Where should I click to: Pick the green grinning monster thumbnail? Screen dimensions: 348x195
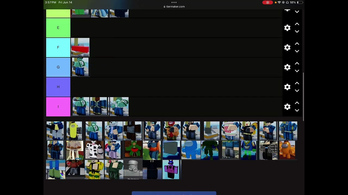tap(249, 150)
